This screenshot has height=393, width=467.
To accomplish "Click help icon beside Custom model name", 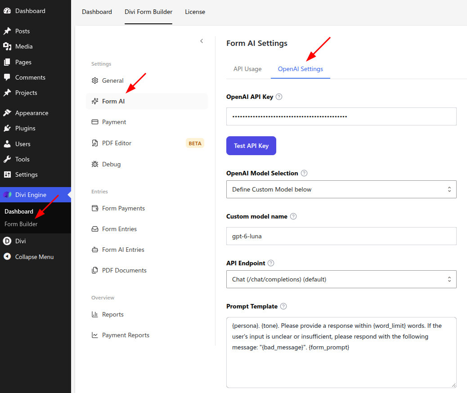I will click(x=293, y=216).
